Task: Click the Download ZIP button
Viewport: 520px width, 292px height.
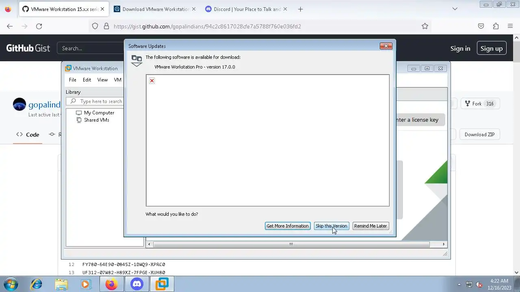Action: 479,135
